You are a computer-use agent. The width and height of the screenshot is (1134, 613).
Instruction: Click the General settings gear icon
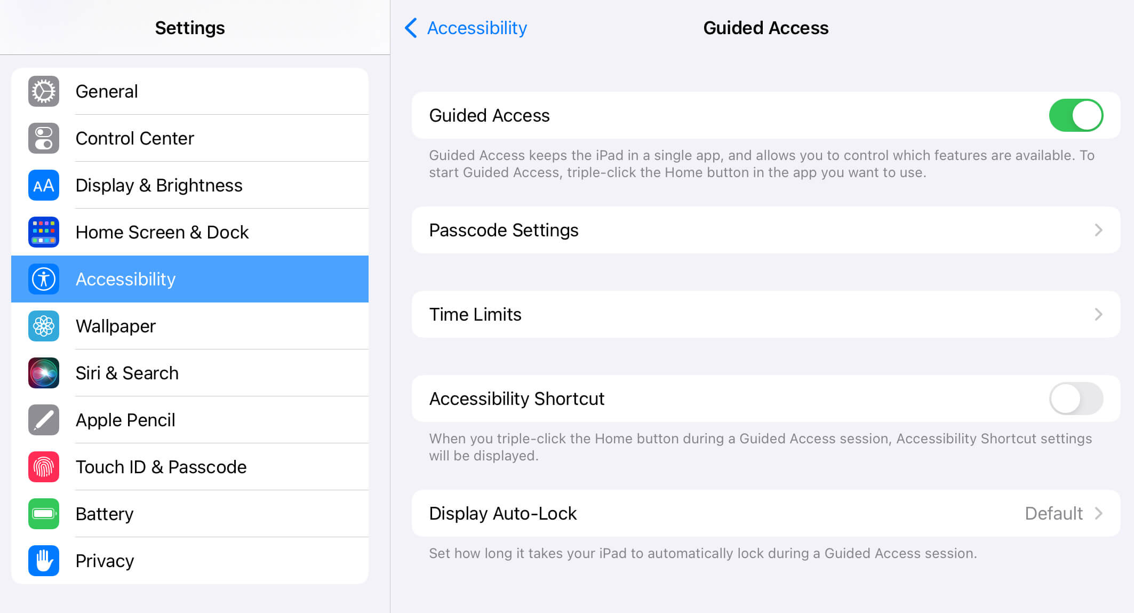(x=43, y=91)
